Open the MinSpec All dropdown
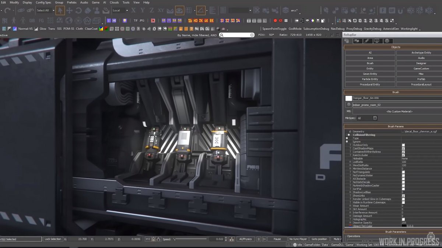This screenshot has width=442, height=248. (367, 118)
